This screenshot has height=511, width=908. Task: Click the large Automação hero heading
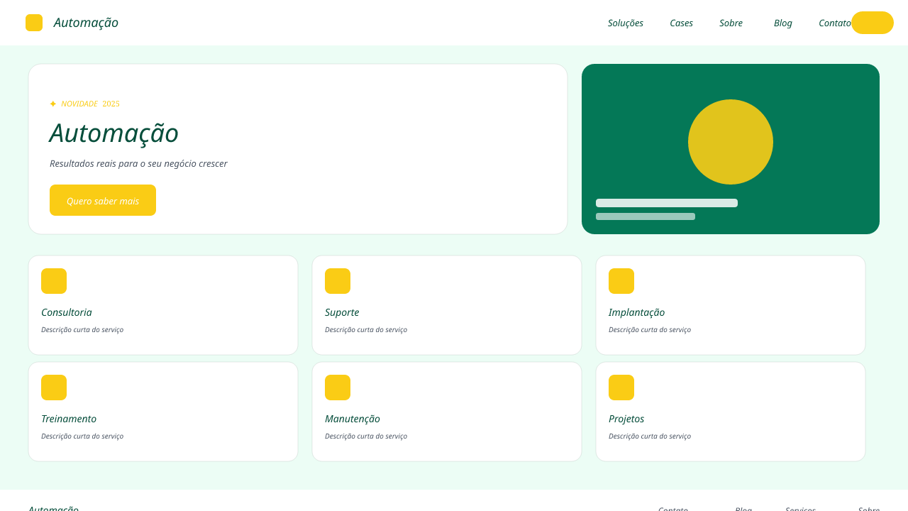pos(114,133)
